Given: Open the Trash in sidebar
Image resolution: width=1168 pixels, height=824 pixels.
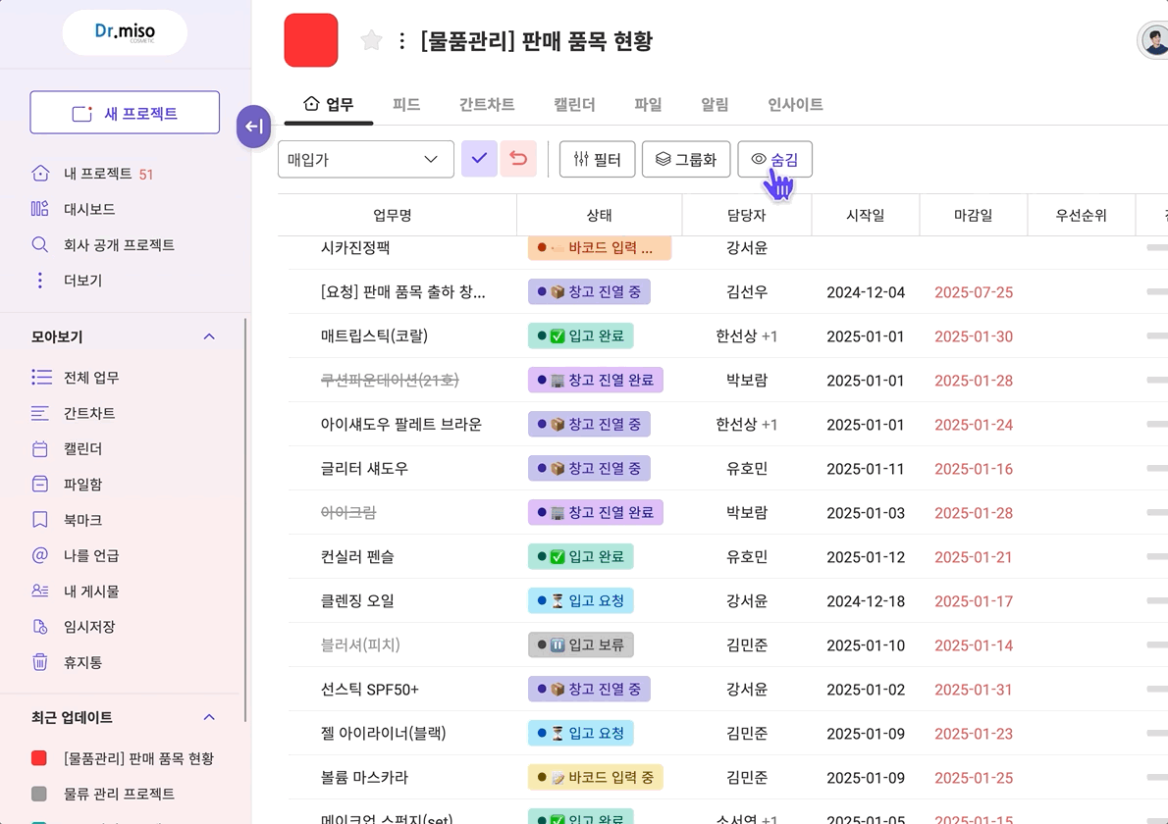Looking at the screenshot, I should [82, 662].
